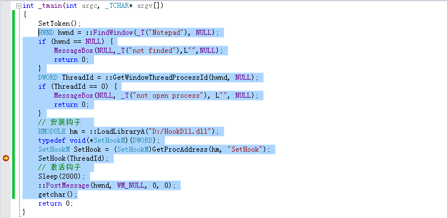Click the getchar(); line
447x218 pixels.
pos(57,194)
